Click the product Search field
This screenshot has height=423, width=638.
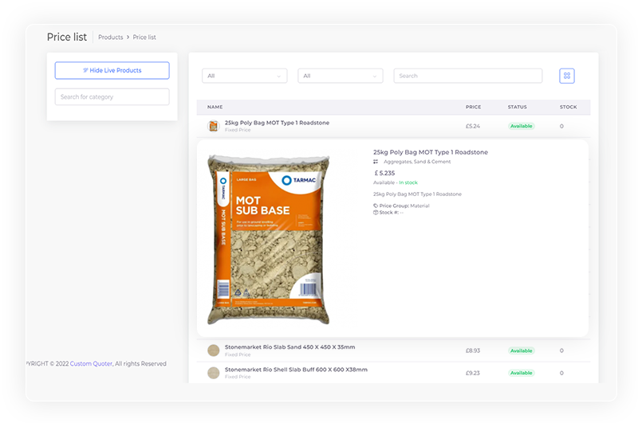467,76
